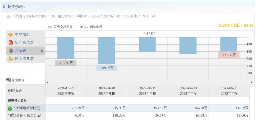Click net profit cell -147.39万 in table

pyautogui.click(x=229, y=108)
